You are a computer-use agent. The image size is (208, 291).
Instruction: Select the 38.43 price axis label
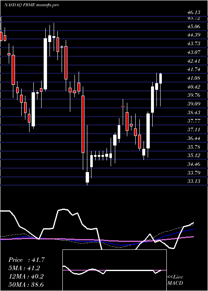coord(194,113)
